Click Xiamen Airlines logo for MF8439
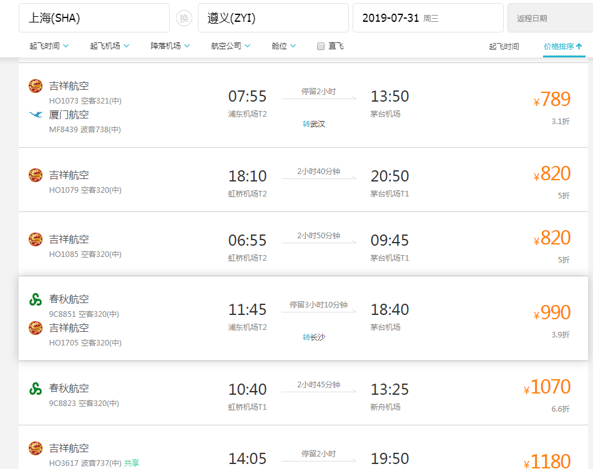The width and height of the screenshot is (593, 469). (x=36, y=115)
